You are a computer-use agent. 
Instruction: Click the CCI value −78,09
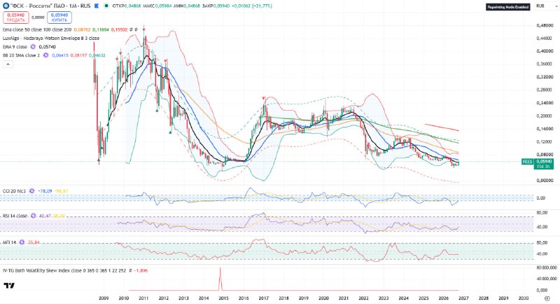(x=45, y=191)
